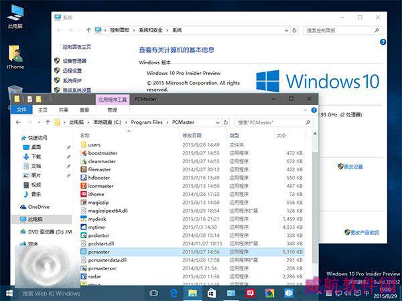The image size is (402, 301).
Task: Click the taskbar Web and Windows search box
Action: coord(52,294)
